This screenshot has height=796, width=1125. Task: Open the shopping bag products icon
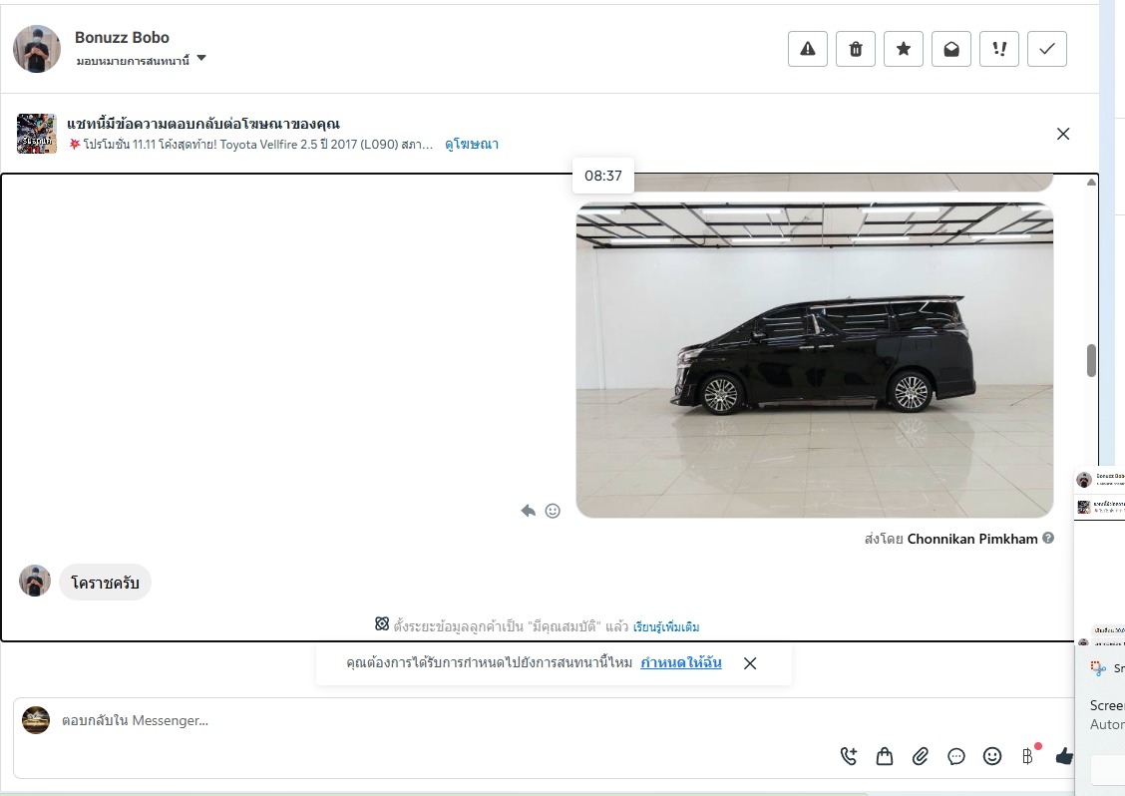pos(885,756)
